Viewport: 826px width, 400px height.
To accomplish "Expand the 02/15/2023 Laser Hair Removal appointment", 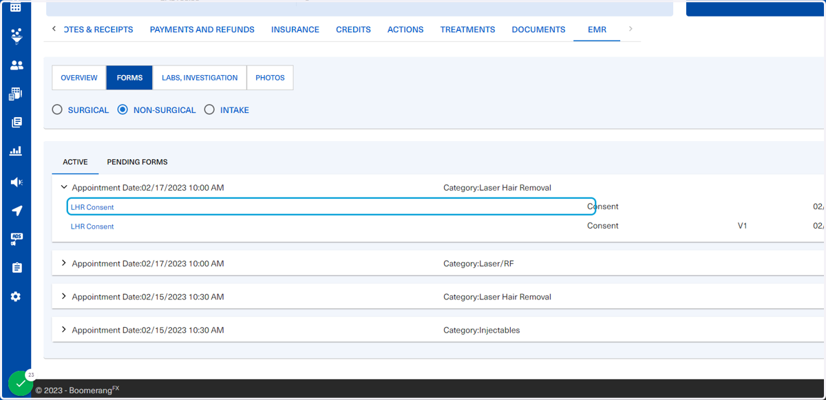I will (x=64, y=296).
